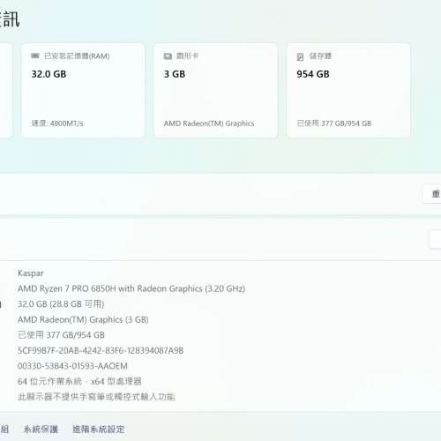Viewport: 441px width, 441px height.
Task: Select the 32.0 GB value in RAM card
Action: 49,74
